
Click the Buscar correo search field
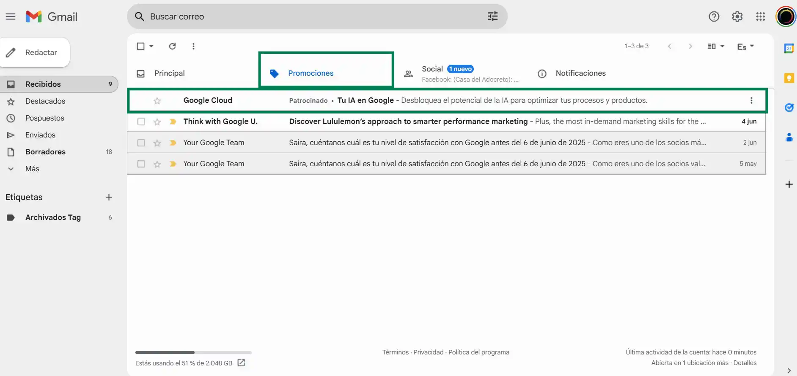click(317, 16)
